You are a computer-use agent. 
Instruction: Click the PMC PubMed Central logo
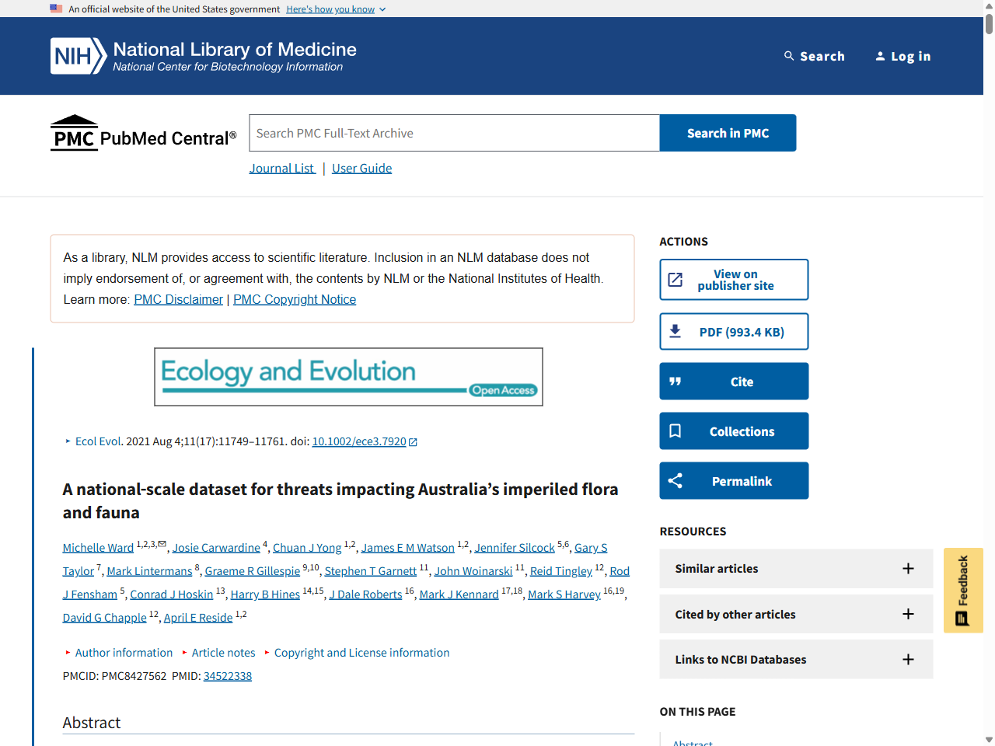[x=143, y=133]
